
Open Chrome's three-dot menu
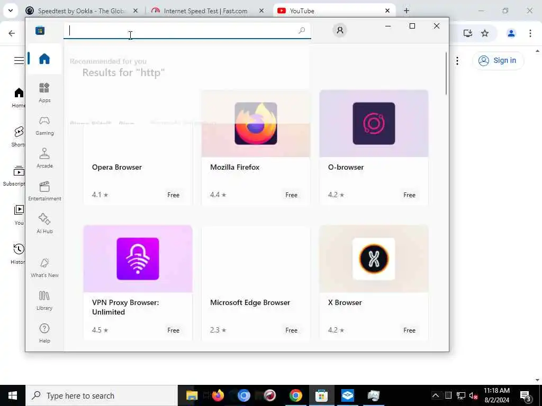click(530, 33)
